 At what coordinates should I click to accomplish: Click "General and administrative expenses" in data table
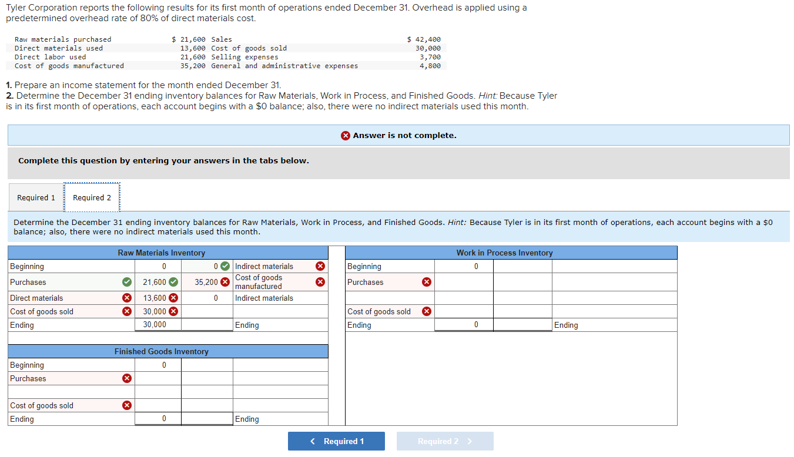tap(284, 66)
